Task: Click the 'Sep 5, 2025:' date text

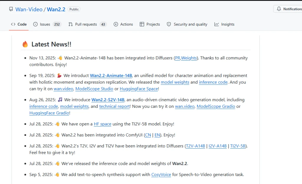Action: click(x=41, y=175)
